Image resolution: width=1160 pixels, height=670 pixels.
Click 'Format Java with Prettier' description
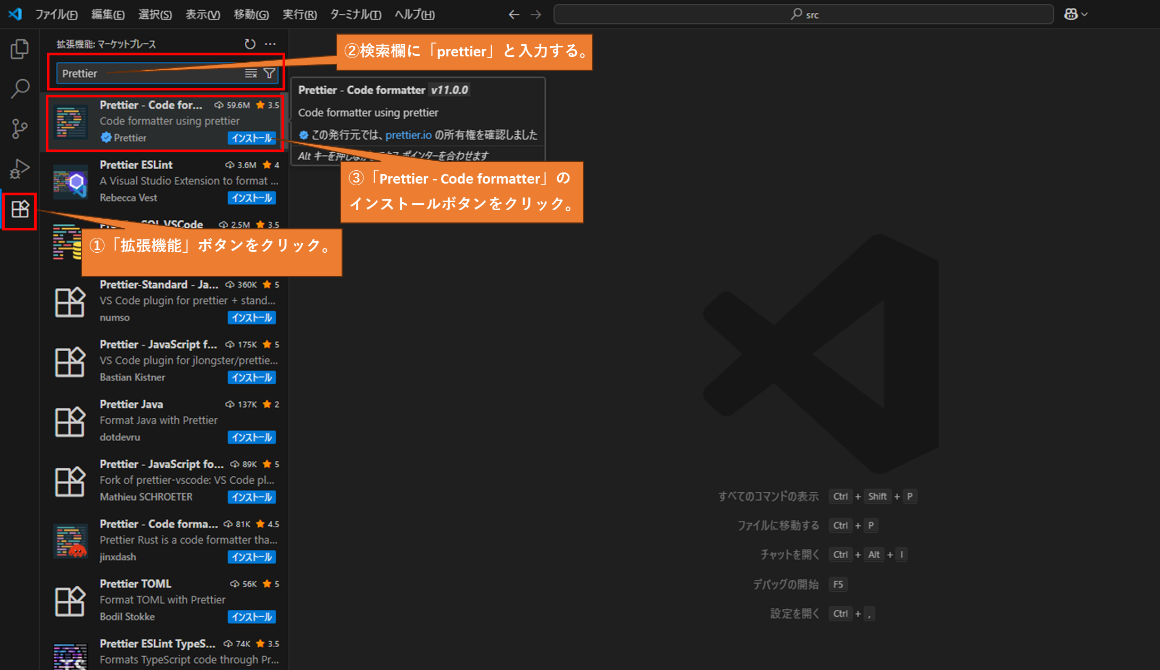(159, 420)
